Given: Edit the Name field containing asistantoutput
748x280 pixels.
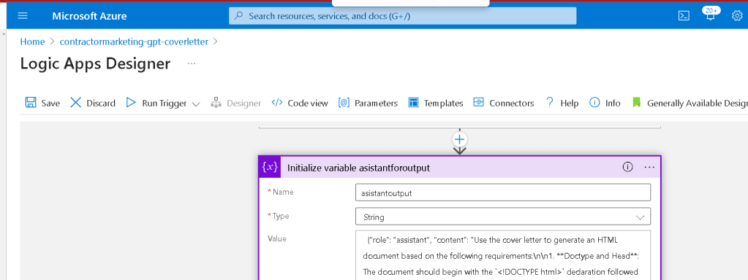Looking at the screenshot, I should click(x=503, y=192).
